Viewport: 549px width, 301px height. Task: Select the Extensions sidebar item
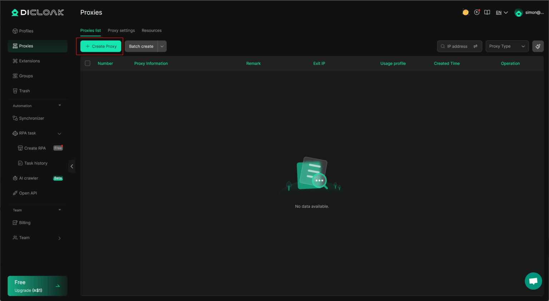[x=29, y=61]
